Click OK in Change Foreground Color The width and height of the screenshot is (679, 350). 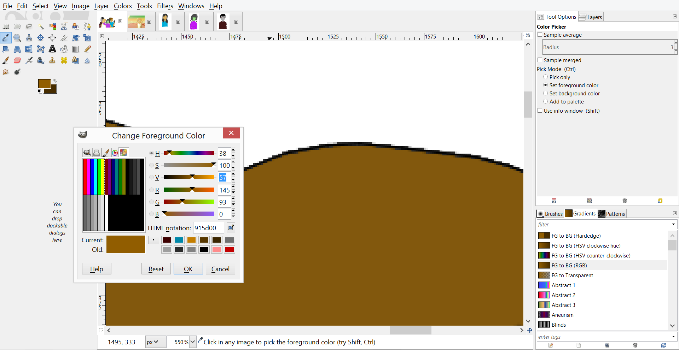pyautogui.click(x=188, y=269)
